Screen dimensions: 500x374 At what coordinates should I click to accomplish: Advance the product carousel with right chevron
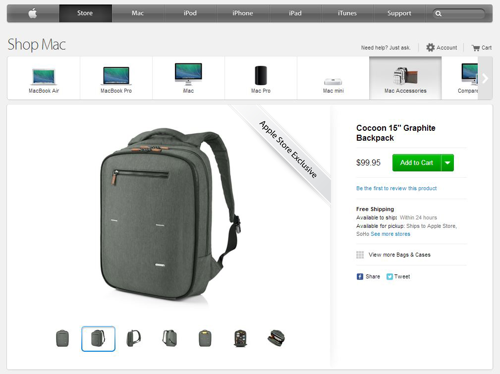(485, 78)
